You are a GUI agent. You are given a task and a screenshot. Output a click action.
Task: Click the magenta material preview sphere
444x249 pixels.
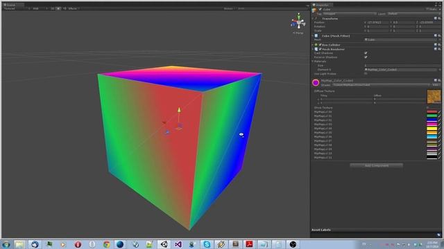pos(316,82)
